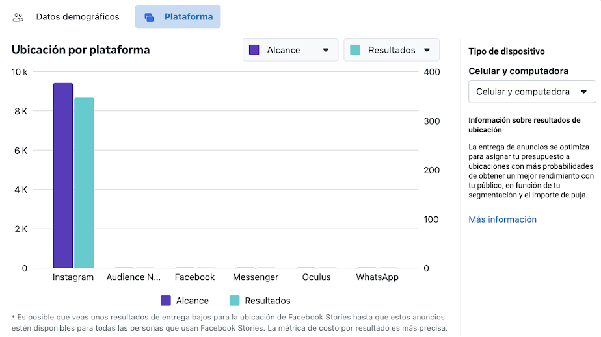Switch to the Plataforma tab
601x337 pixels.
click(188, 17)
